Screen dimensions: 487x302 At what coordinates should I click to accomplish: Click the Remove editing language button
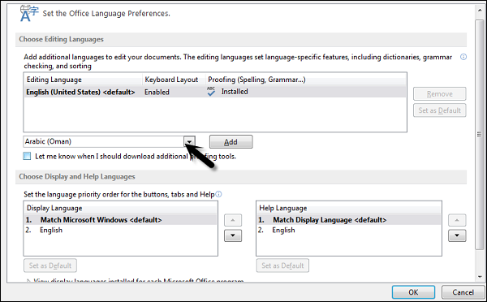(x=439, y=94)
